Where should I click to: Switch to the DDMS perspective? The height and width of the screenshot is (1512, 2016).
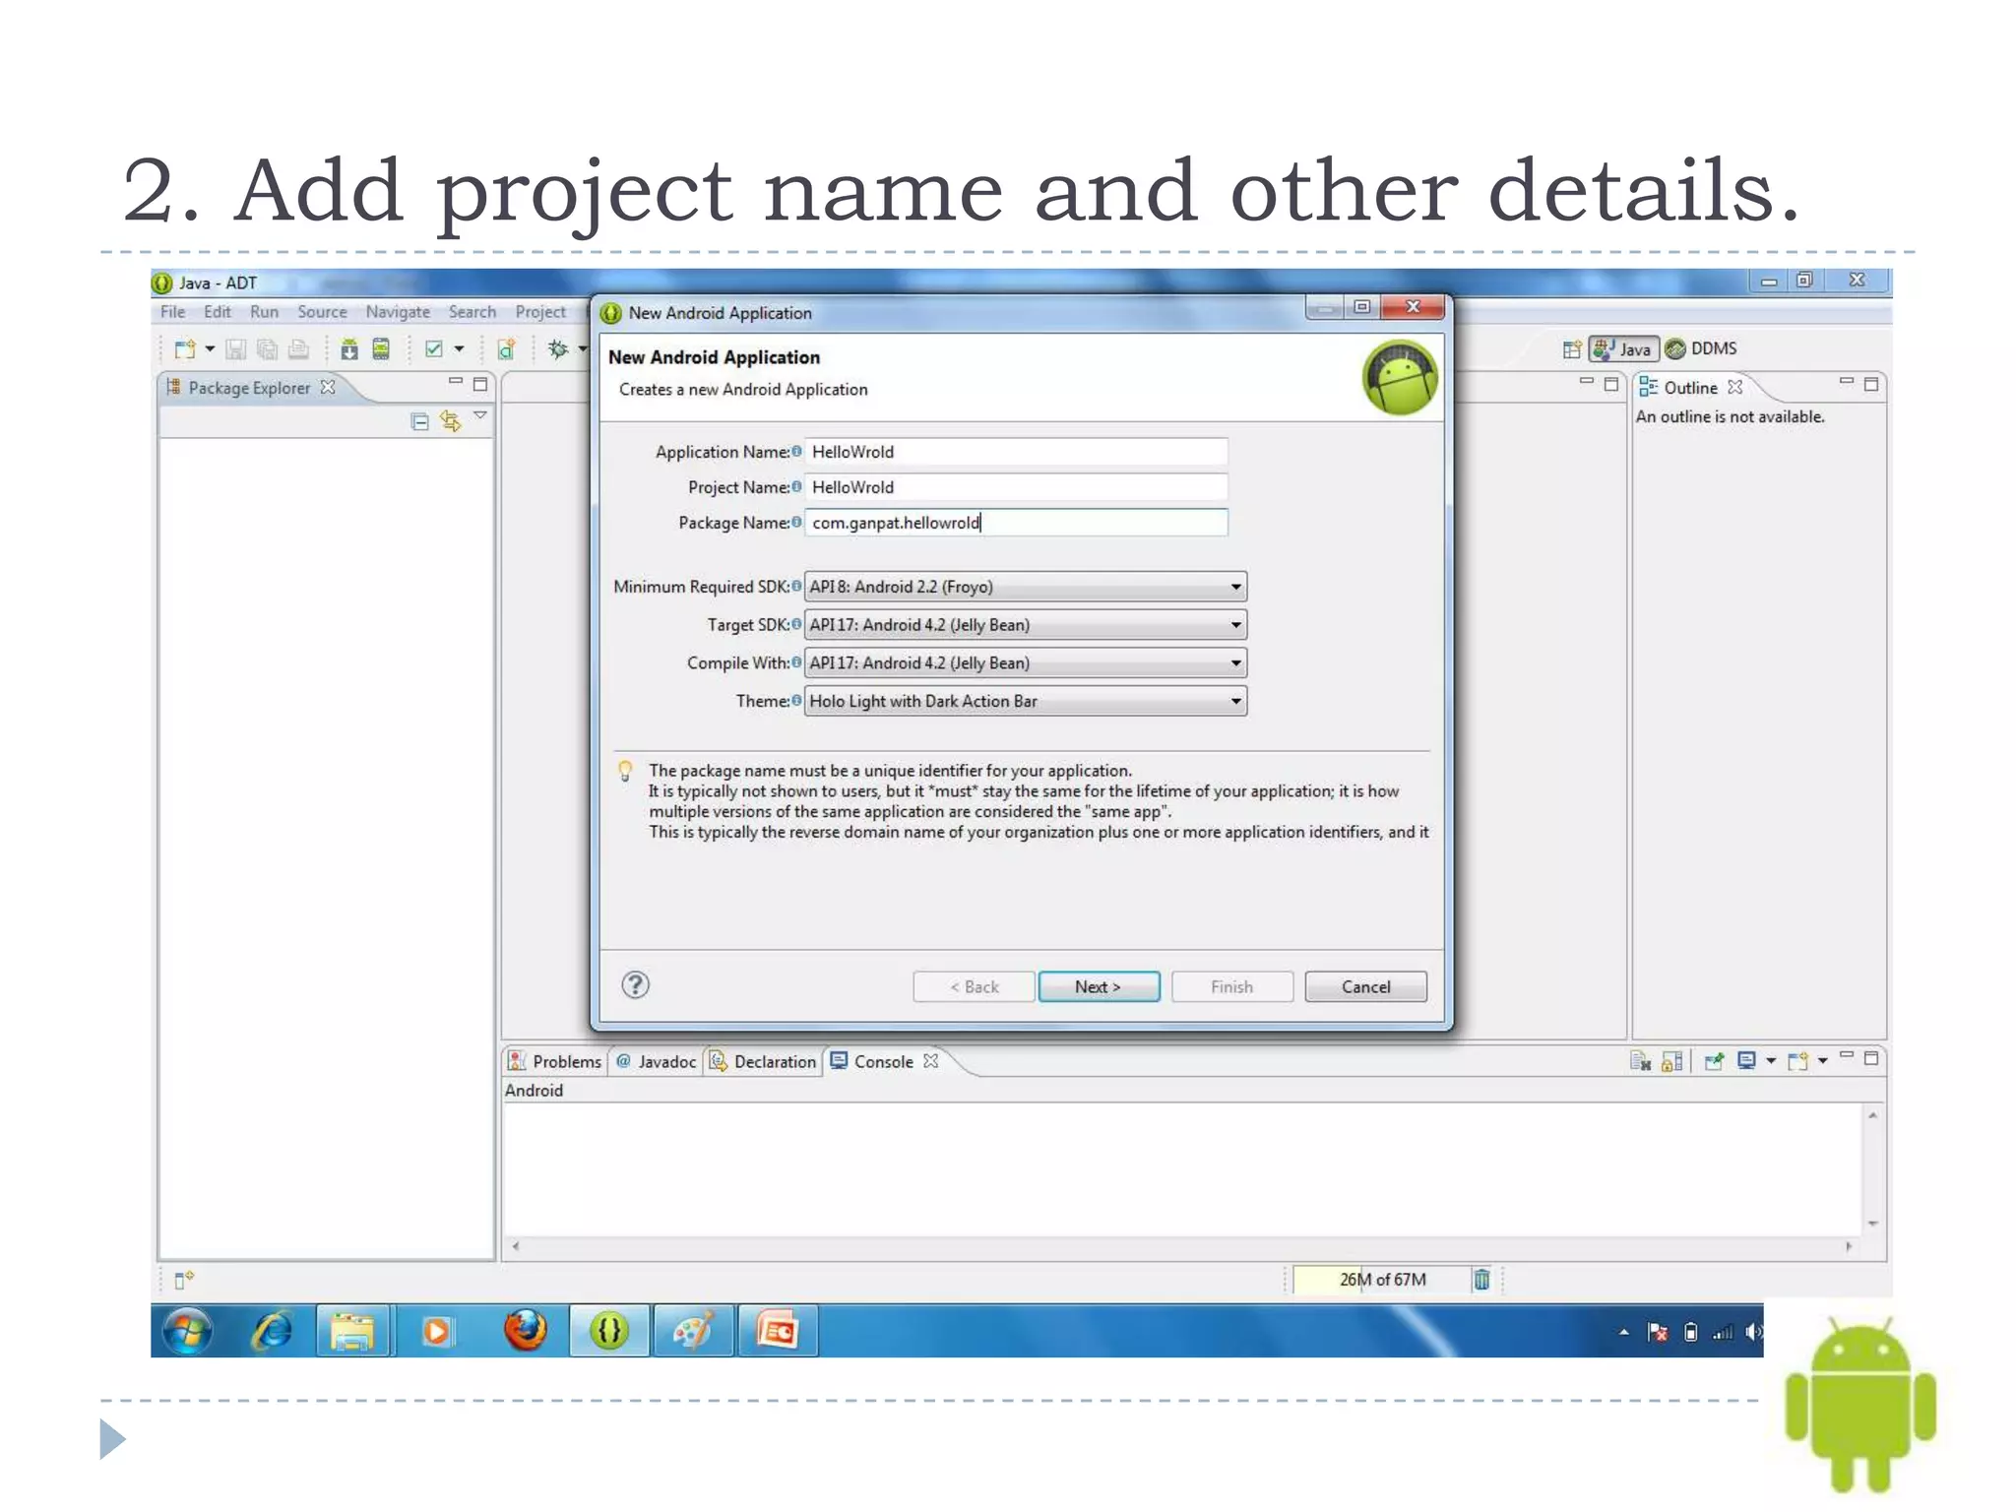1701,348
